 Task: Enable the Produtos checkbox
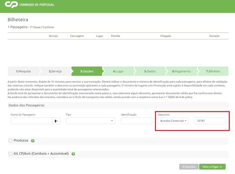[x=10, y=140]
